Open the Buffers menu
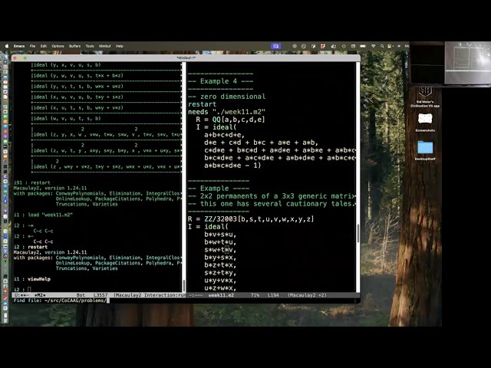The image size is (491, 368). click(x=74, y=46)
